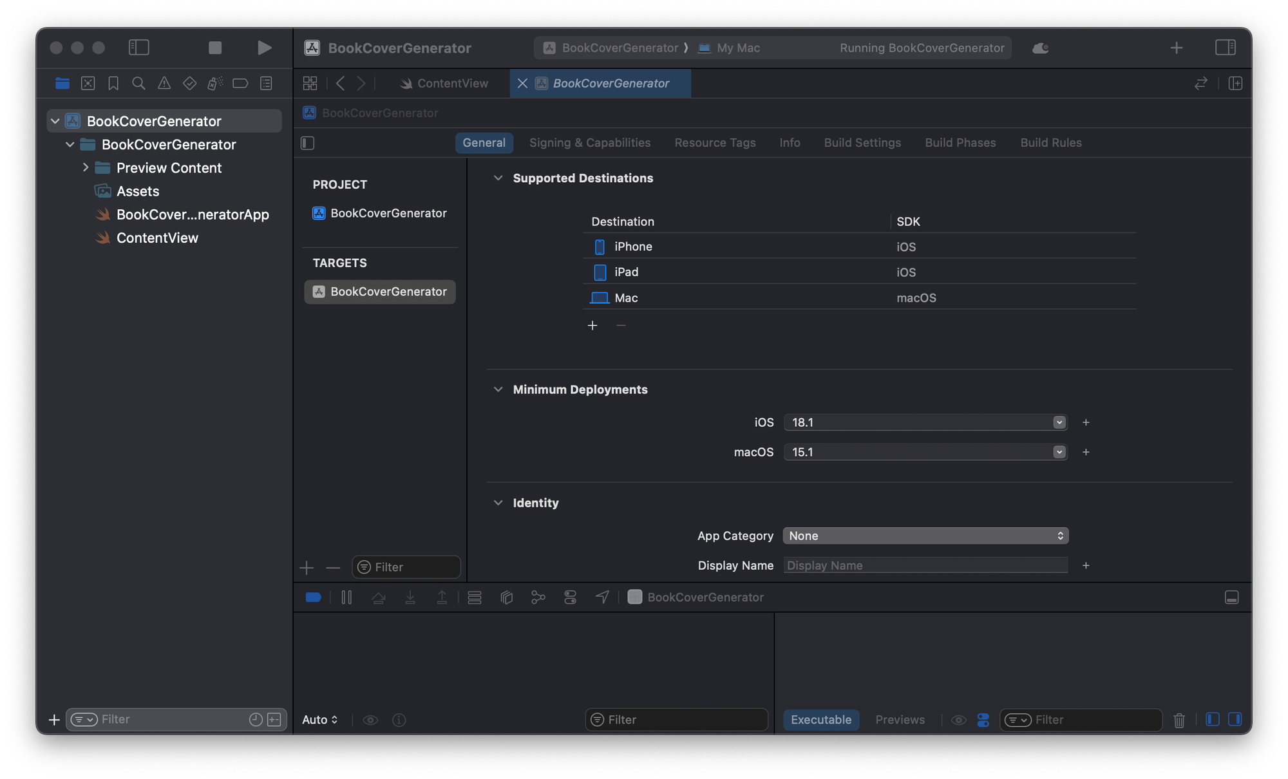1288x779 pixels.
Task: Open the ContentView editor tab
Action: (444, 84)
